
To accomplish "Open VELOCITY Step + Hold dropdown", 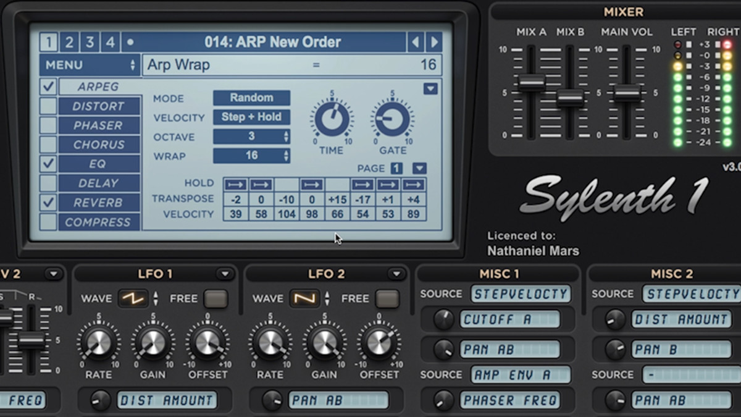I will (251, 117).
